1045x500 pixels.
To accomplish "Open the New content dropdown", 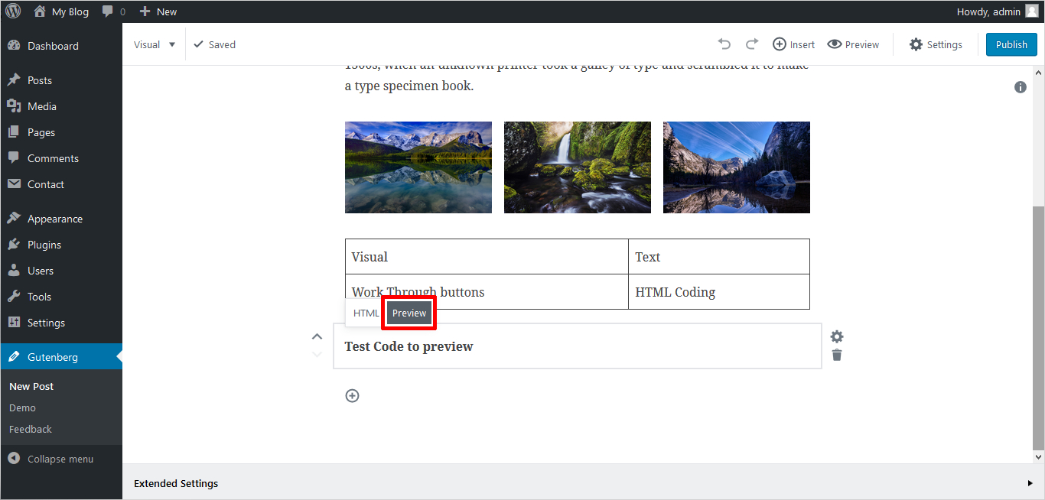I will [158, 11].
